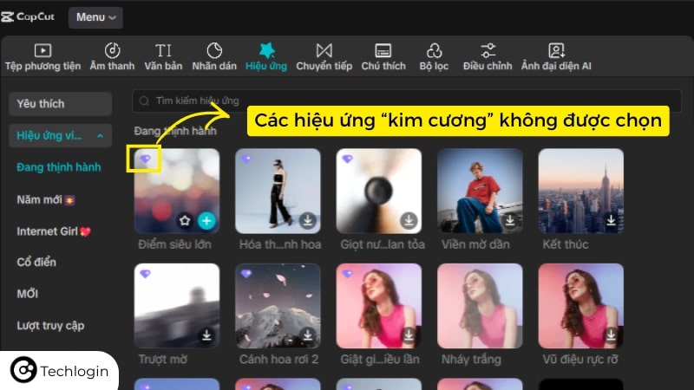Select the Hiệu ứng effects tab
The height and width of the screenshot is (390, 694).
pyautogui.click(x=266, y=56)
